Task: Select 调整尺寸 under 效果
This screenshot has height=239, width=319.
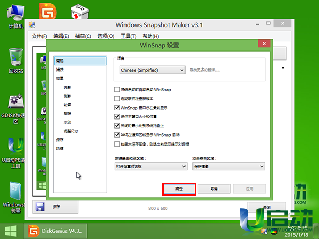Action: coord(71,131)
